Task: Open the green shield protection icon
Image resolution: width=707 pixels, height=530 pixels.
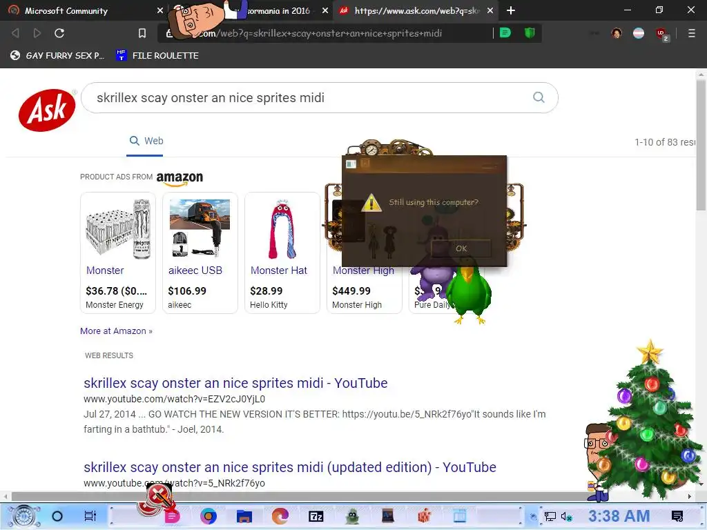Action: click(530, 33)
